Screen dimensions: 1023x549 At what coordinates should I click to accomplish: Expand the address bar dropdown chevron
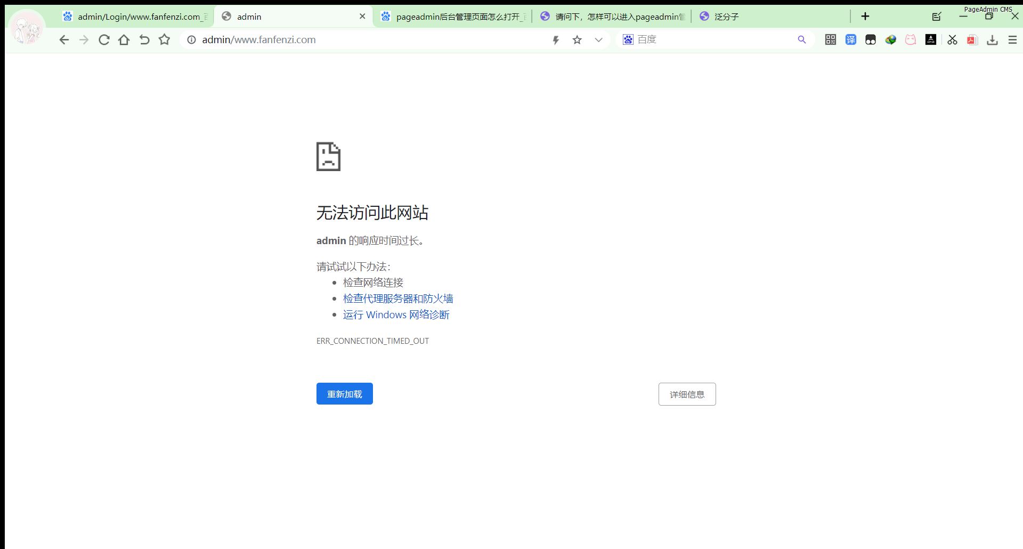pos(598,40)
